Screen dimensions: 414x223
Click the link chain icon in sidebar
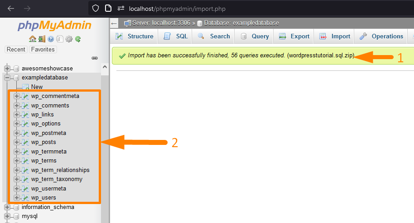pyautogui.click(x=95, y=58)
